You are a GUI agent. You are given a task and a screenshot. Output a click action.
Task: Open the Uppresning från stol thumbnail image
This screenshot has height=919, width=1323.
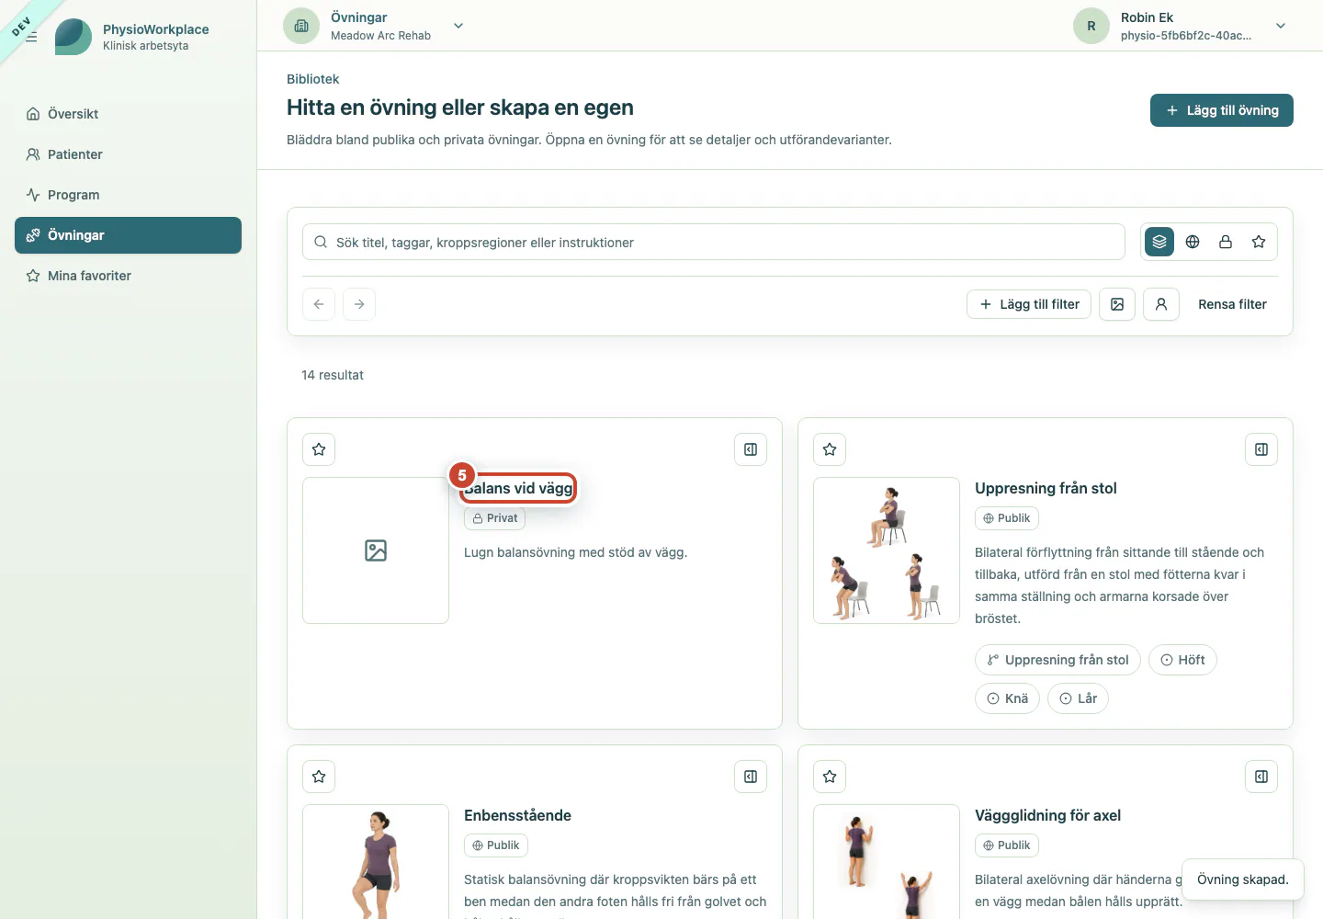(x=887, y=550)
